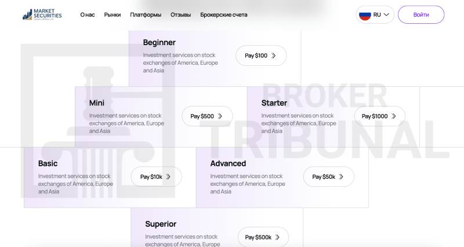Expand language chevron next to RU

click(x=386, y=14)
